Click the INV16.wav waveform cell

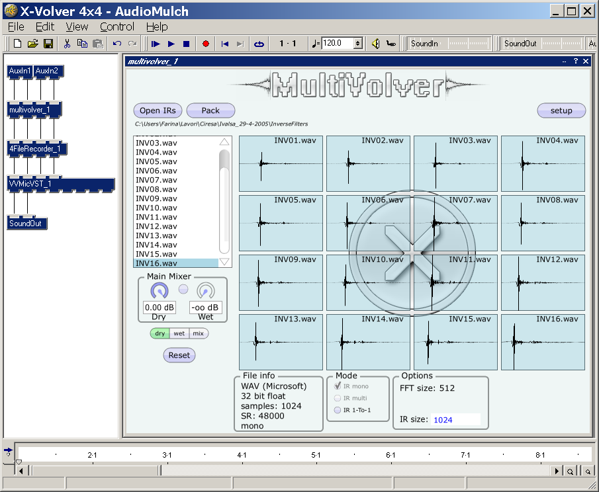(x=543, y=342)
